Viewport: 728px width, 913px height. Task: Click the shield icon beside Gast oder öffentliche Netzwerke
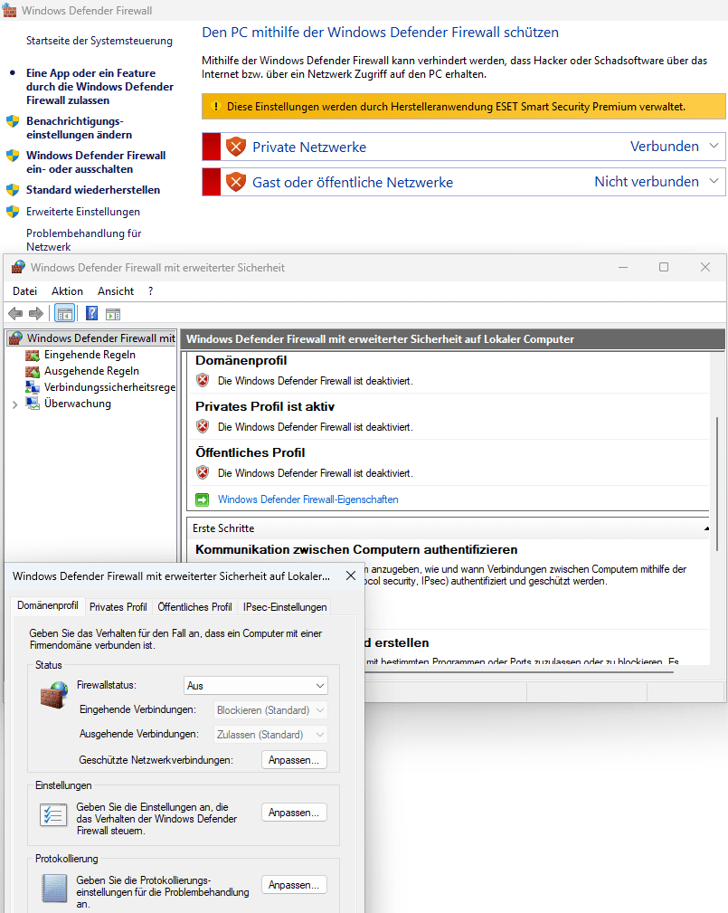click(236, 182)
